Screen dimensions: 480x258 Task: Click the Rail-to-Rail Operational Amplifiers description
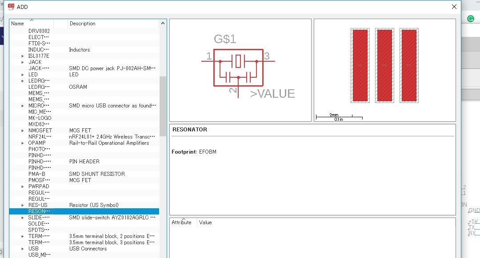[109, 143]
